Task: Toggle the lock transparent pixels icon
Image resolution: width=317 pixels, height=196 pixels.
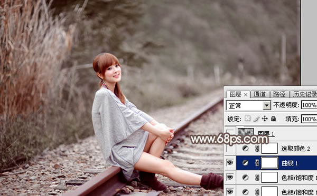Action: pyautogui.click(x=247, y=119)
